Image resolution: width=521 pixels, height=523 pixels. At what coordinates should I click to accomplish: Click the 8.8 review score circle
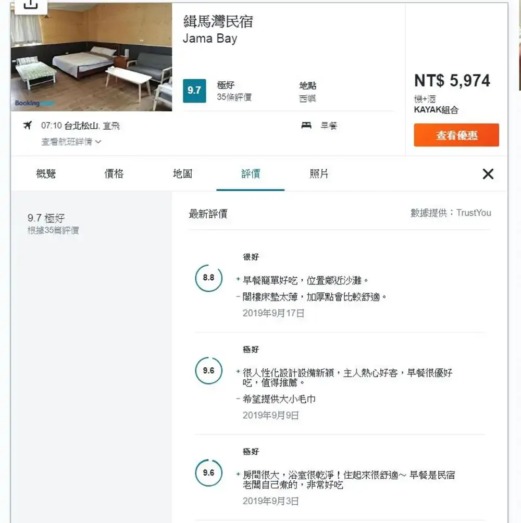pyautogui.click(x=208, y=278)
